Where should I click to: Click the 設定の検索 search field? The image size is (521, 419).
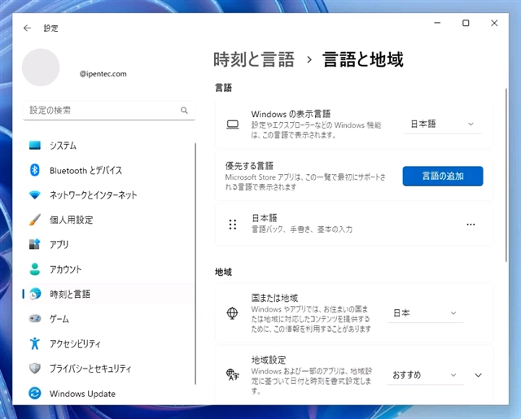pyautogui.click(x=109, y=110)
